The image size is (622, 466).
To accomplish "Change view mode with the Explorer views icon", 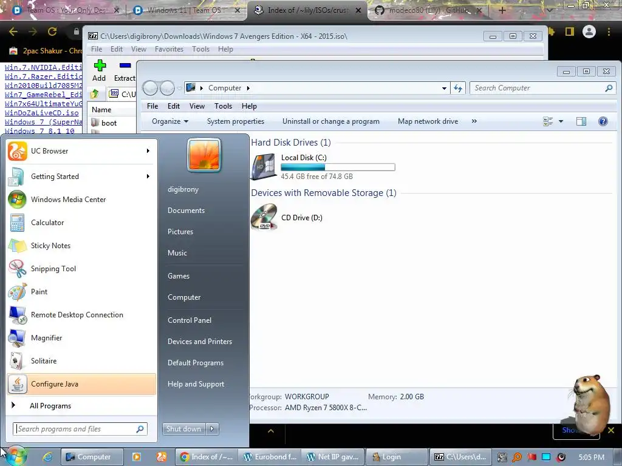I will [548, 121].
